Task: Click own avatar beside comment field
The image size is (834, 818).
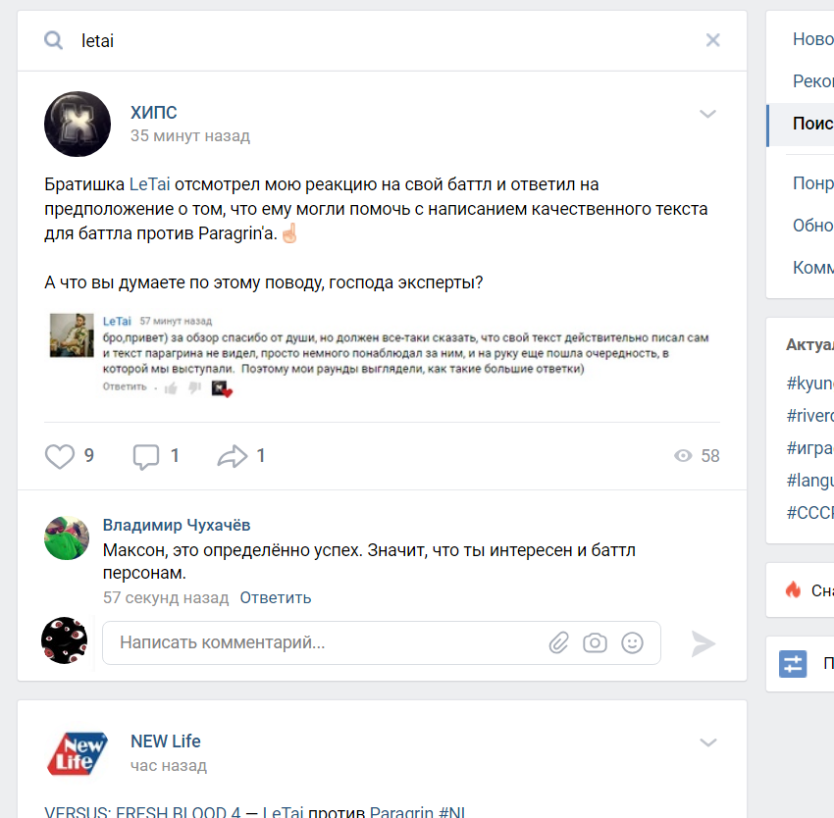Action: [65, 640]
